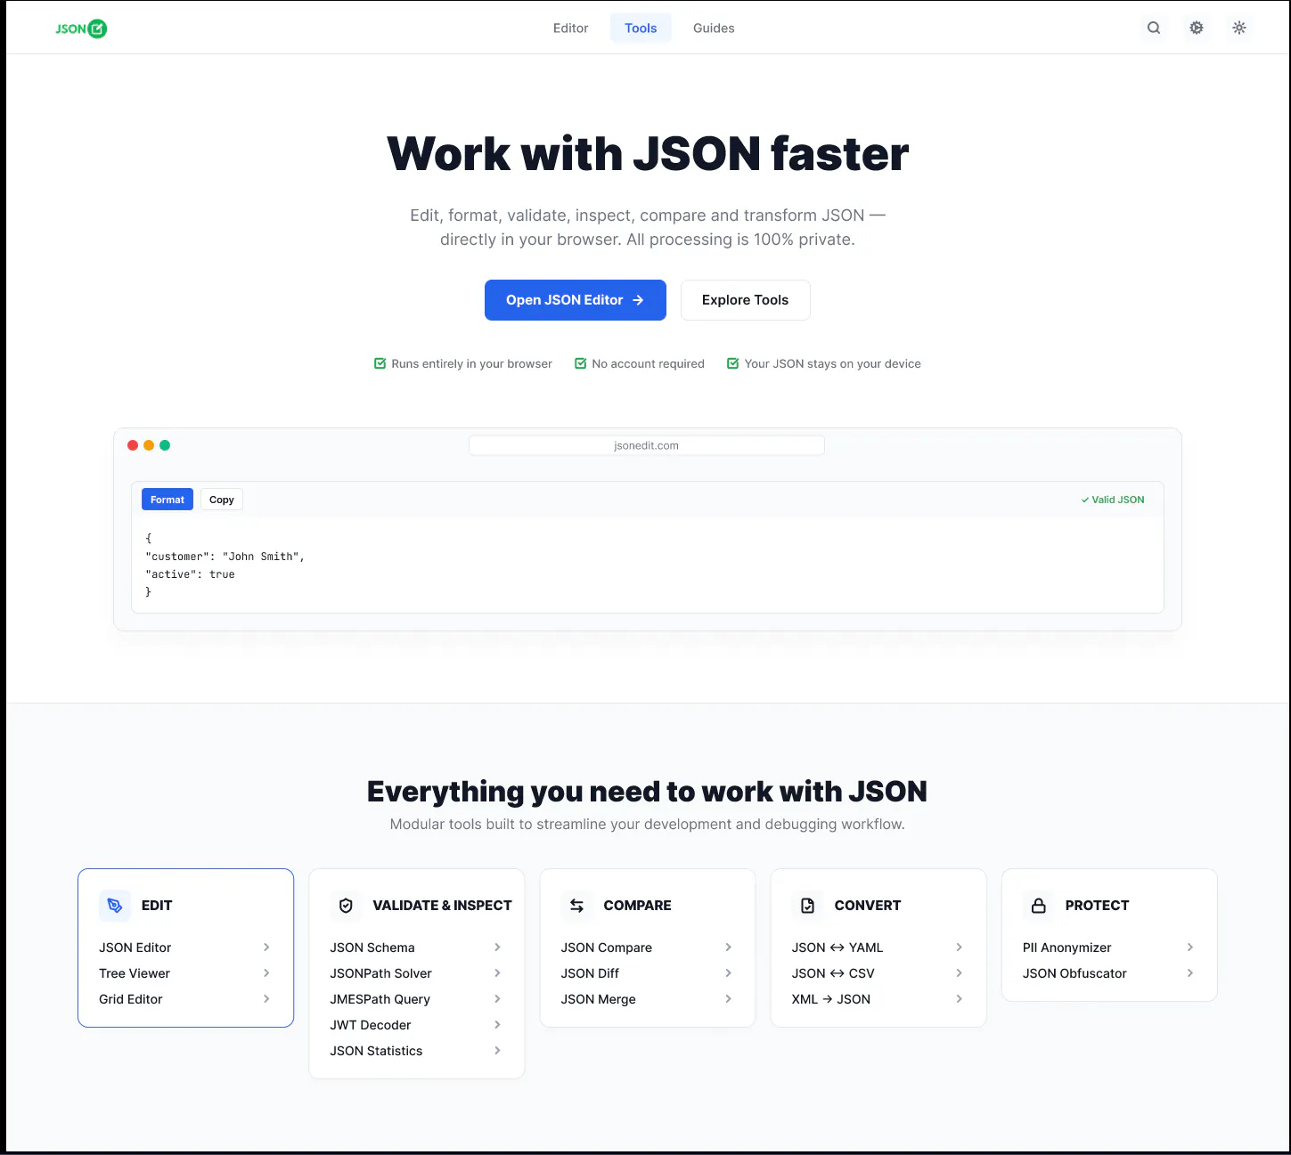Click the jsonedit.com address bar
Image resolution: width=1291 pixels, height=1155 pixels.
[x=647, y=445]
